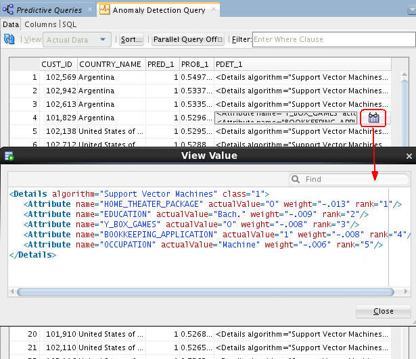
Task: Open the SQL tab
Action: click(x=69, y=24)
